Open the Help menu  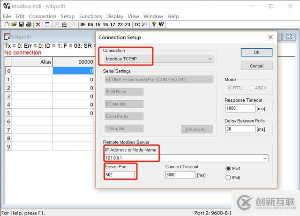173,16
